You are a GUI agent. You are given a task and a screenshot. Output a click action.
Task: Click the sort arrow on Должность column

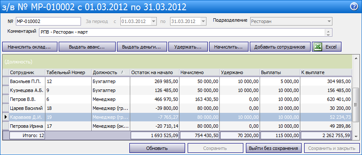[x=123, y=72]
